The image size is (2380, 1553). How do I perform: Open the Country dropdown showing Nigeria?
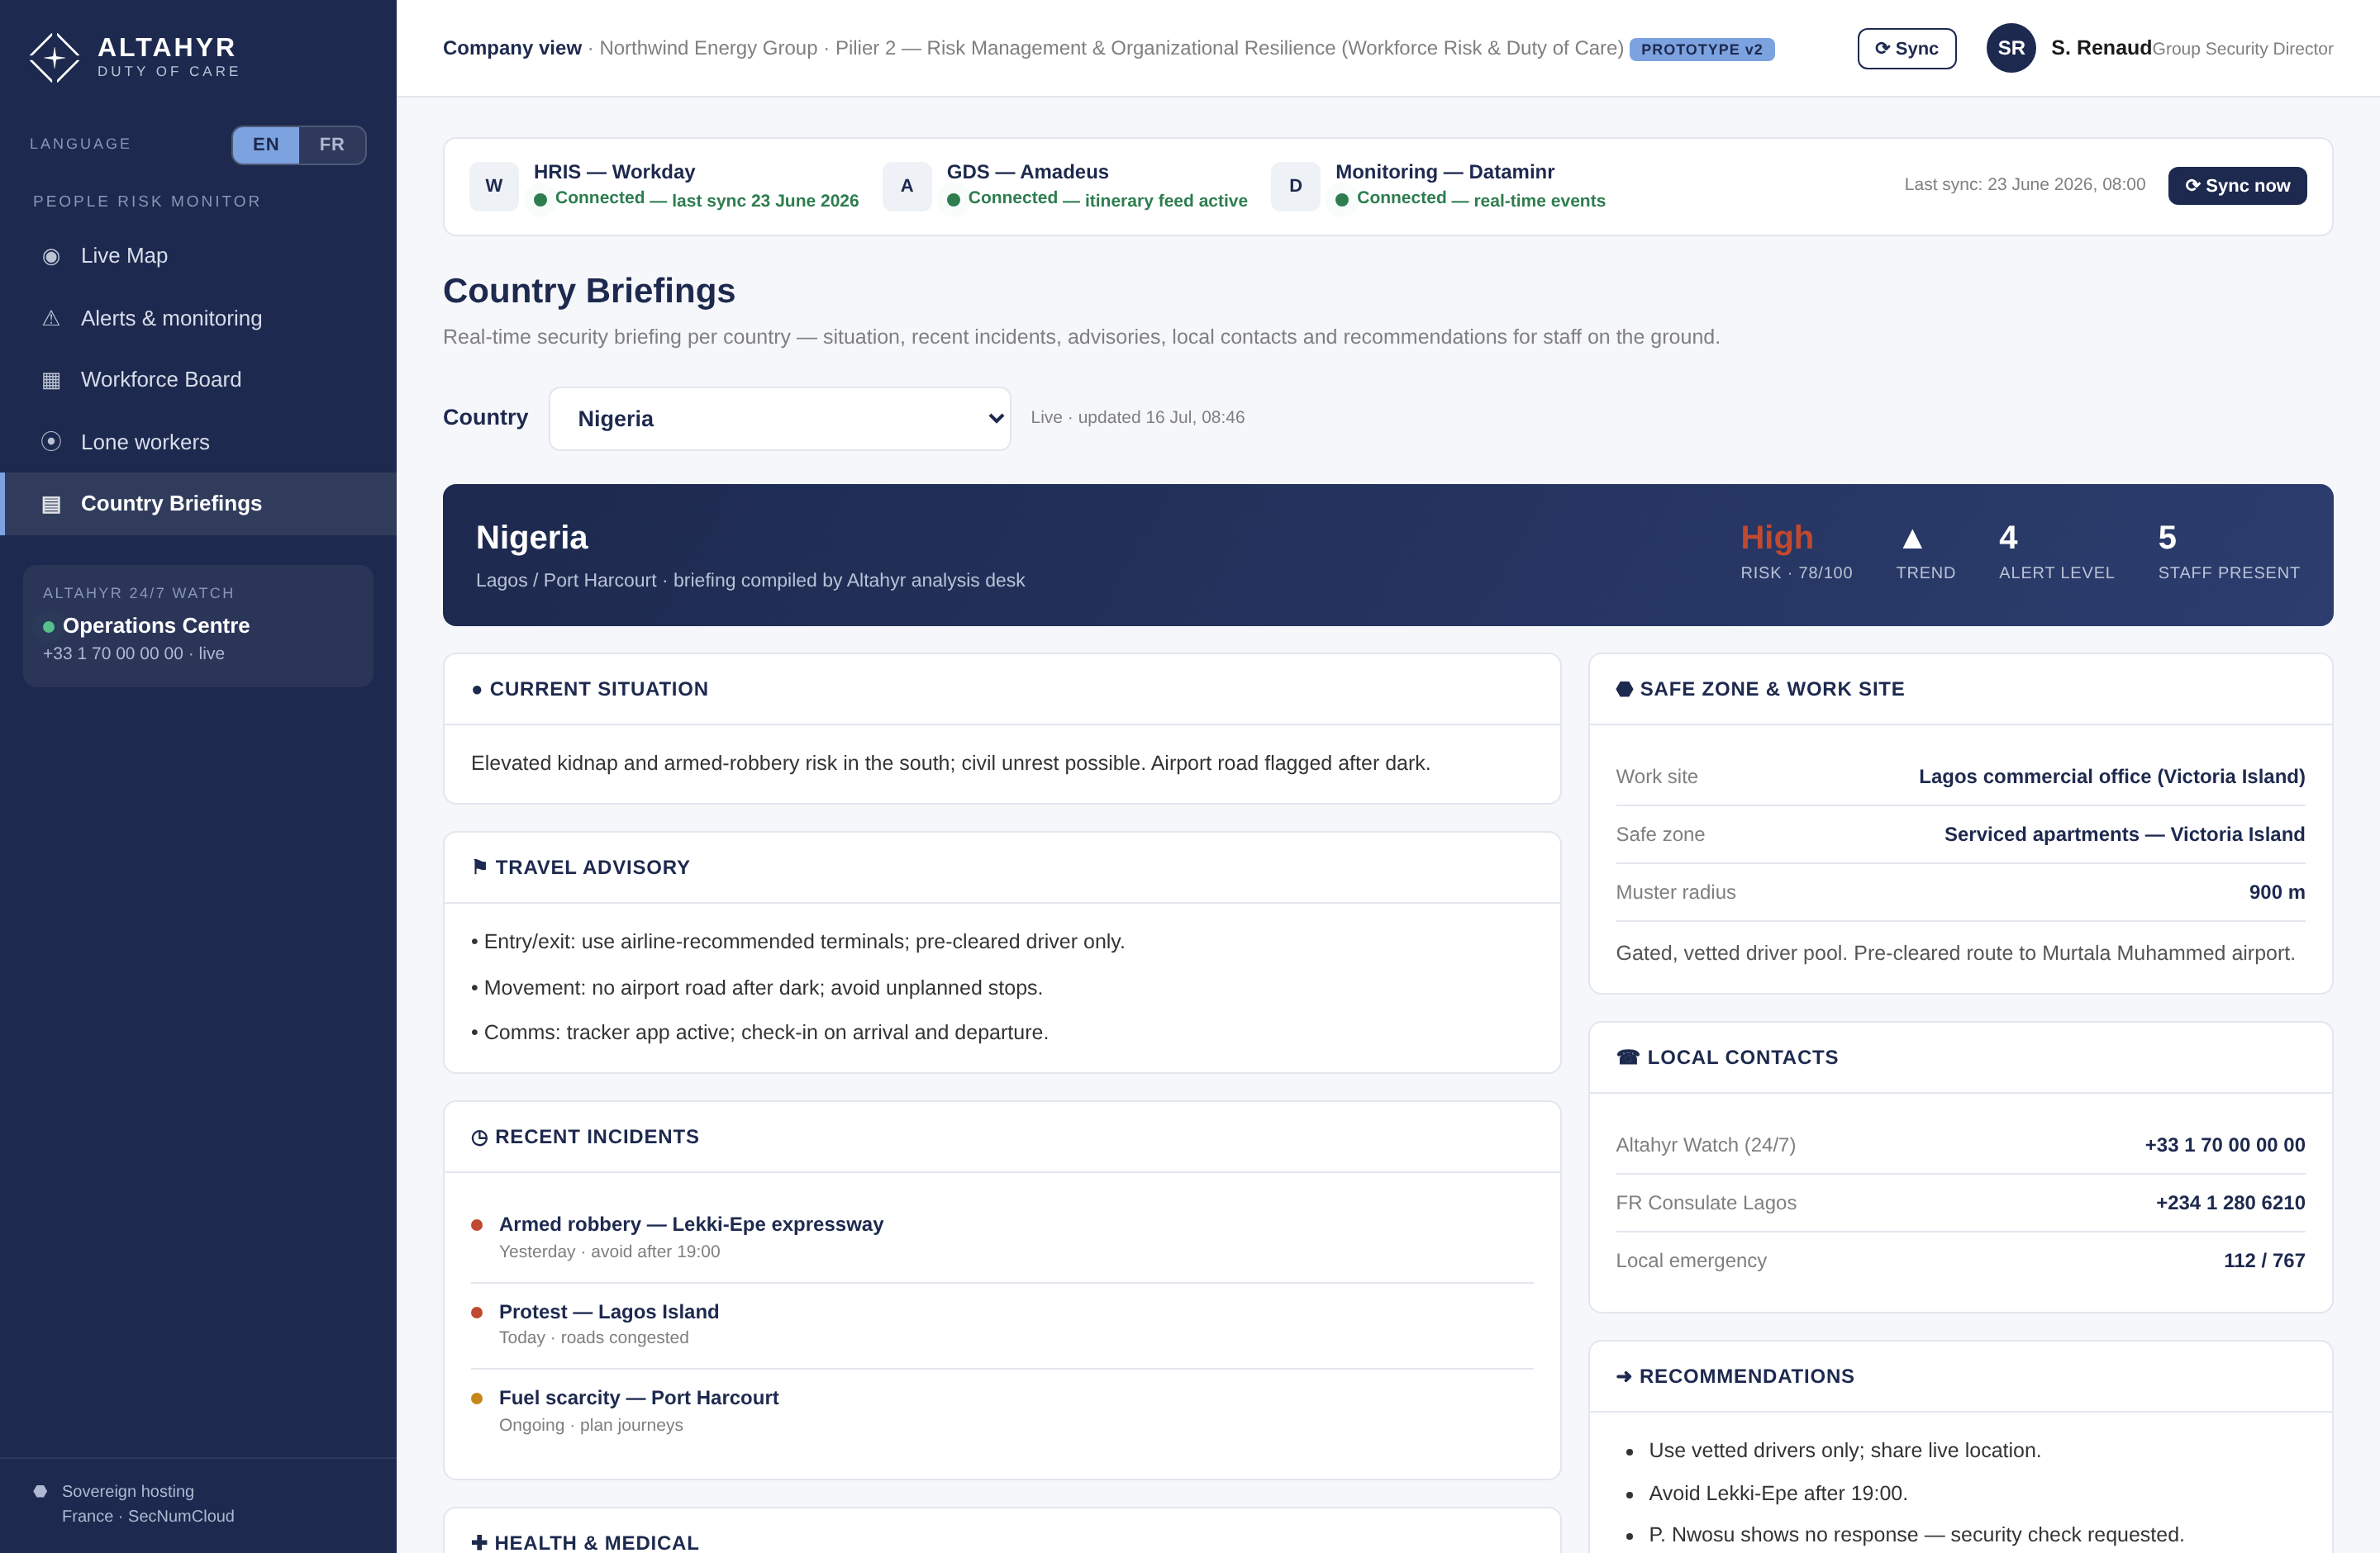pos(780,419)
